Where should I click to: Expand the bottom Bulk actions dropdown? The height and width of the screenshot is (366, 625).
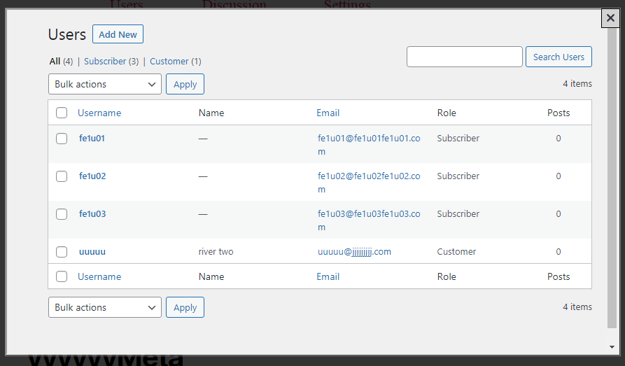(105, 307)
